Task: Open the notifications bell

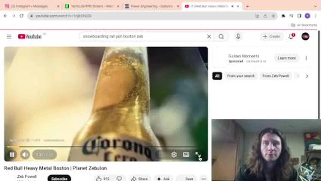Action: pos(291,36)
